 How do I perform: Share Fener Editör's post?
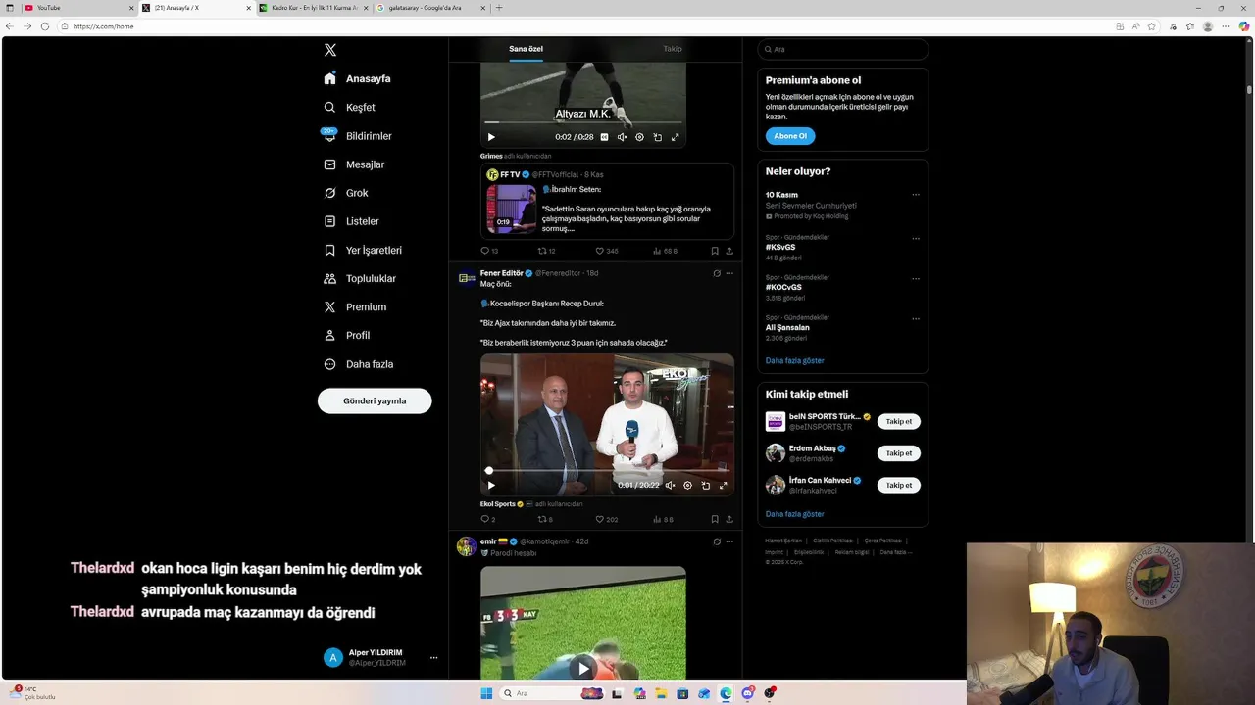[729, 519]
